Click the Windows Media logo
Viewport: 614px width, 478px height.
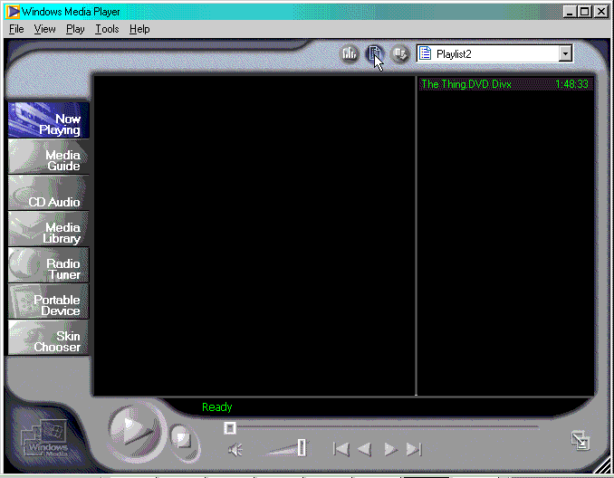tap(44, 438)
